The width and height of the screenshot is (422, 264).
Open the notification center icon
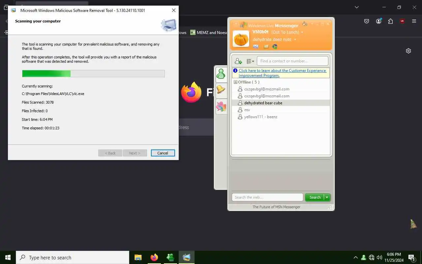pos(411,257)
